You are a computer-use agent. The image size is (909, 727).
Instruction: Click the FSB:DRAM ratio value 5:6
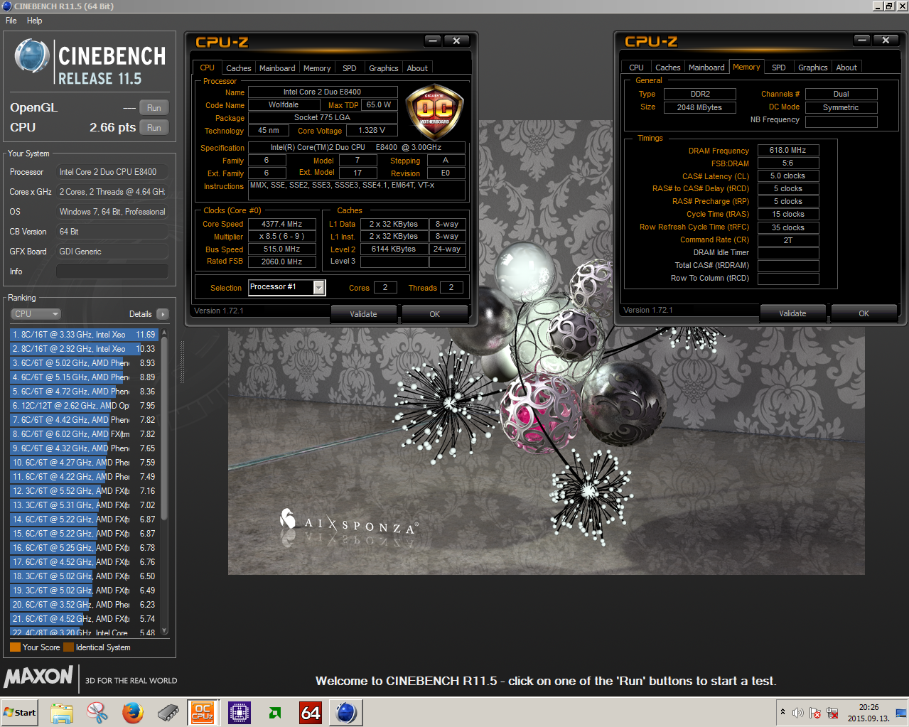coord(788,163)
